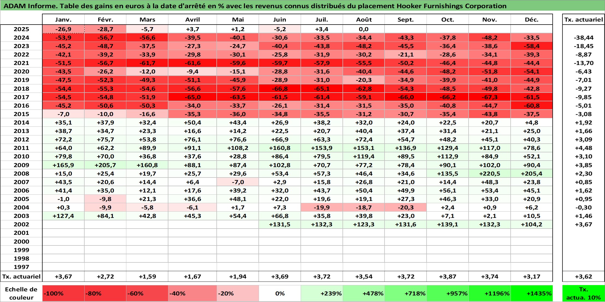Click the -7,0 cell for Janv. 2015
The image size is (605, 302).
(x=63, y=114)
